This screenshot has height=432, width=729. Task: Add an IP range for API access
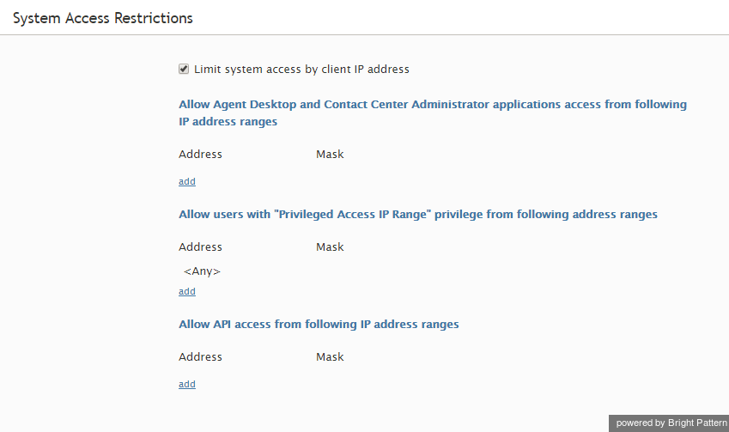pos(187,384)
